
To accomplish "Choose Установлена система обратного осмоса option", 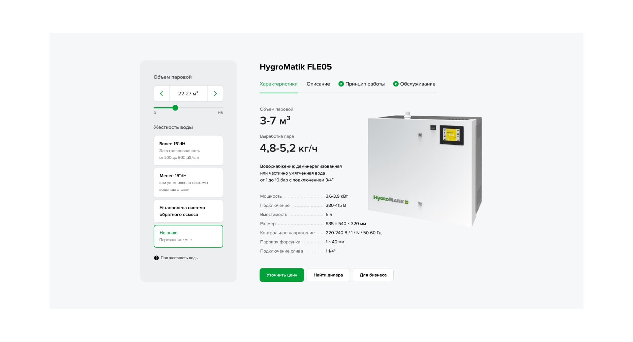I will [188, 211].
